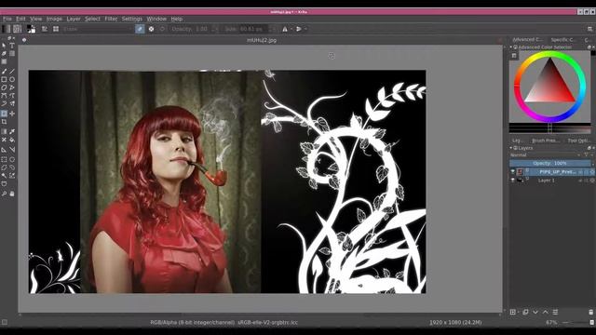Select the Polygon shape tool
The image size is (596, 335).
pos(4,87)
